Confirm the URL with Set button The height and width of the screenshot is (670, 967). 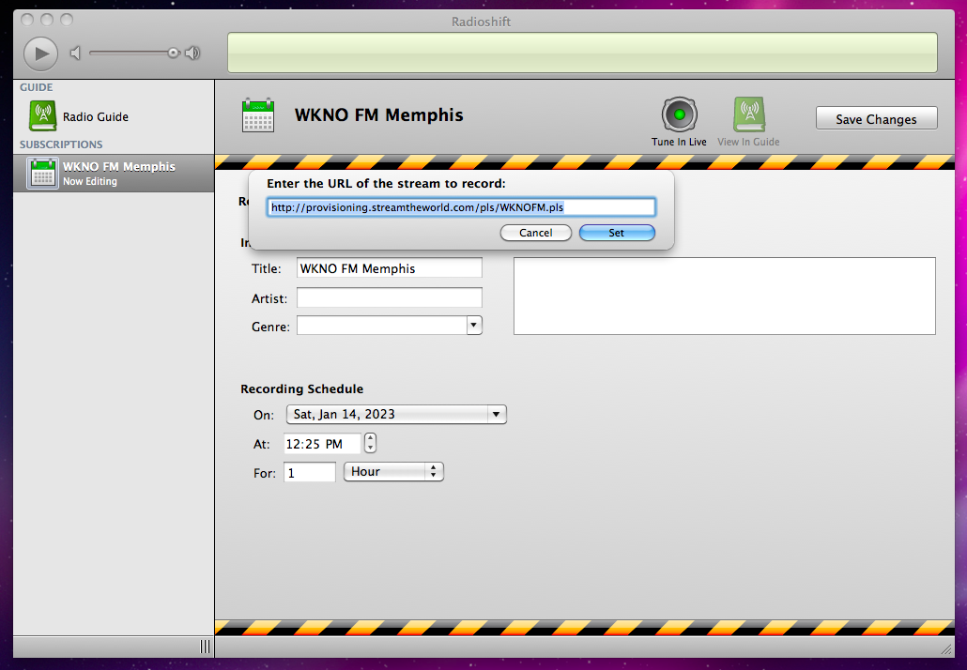tap(617, 233)
